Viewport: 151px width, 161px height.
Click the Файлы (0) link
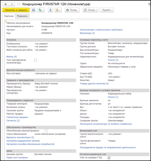[12, 57]
